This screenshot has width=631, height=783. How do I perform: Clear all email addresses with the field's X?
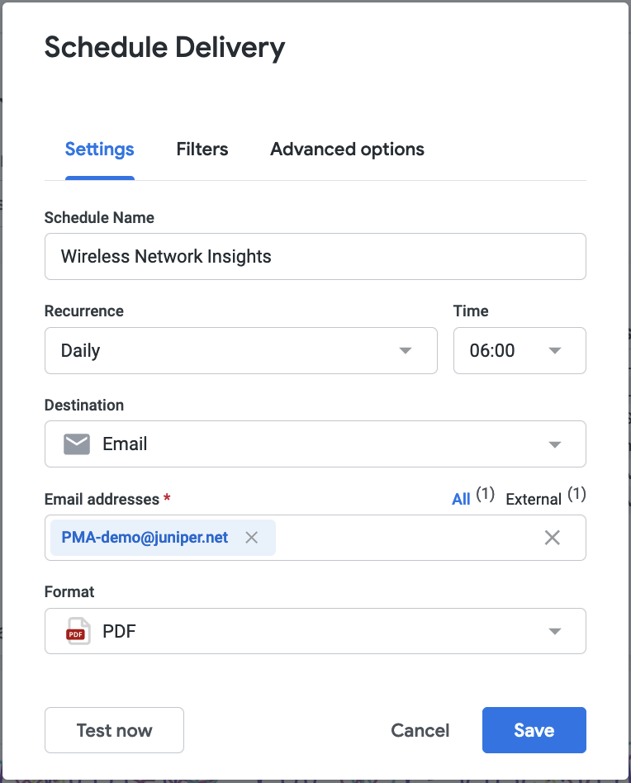[553, 538]
